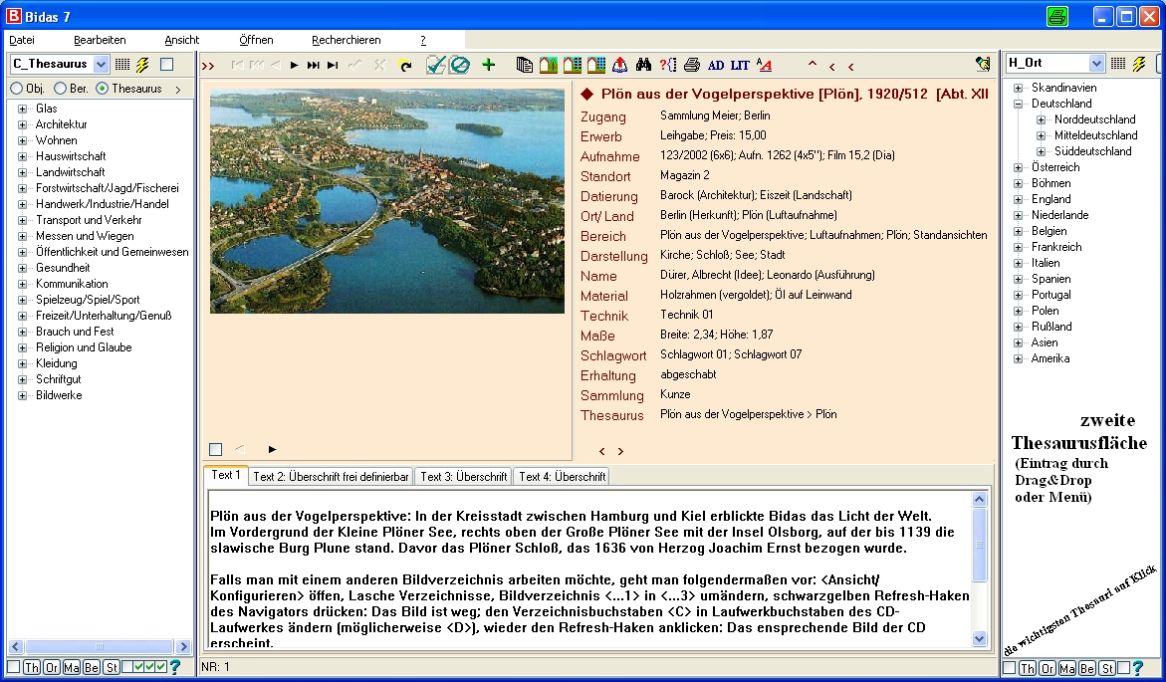Screen dimensions: 1166x682
Task: Collapse the Deutschland tree node
Action: click(x=1018, y=105)
